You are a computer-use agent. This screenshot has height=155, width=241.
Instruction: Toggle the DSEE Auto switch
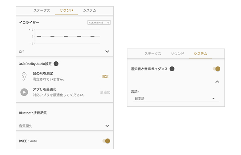pos(106,141)
